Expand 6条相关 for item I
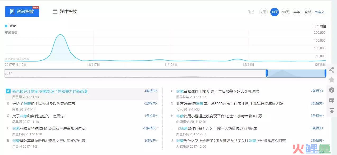 tap(317, 128)
